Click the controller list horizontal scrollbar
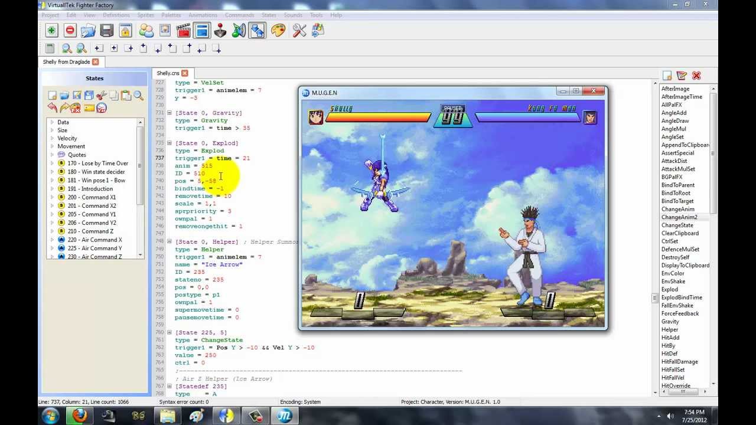The image size is (756, 425). coord(682,391)
